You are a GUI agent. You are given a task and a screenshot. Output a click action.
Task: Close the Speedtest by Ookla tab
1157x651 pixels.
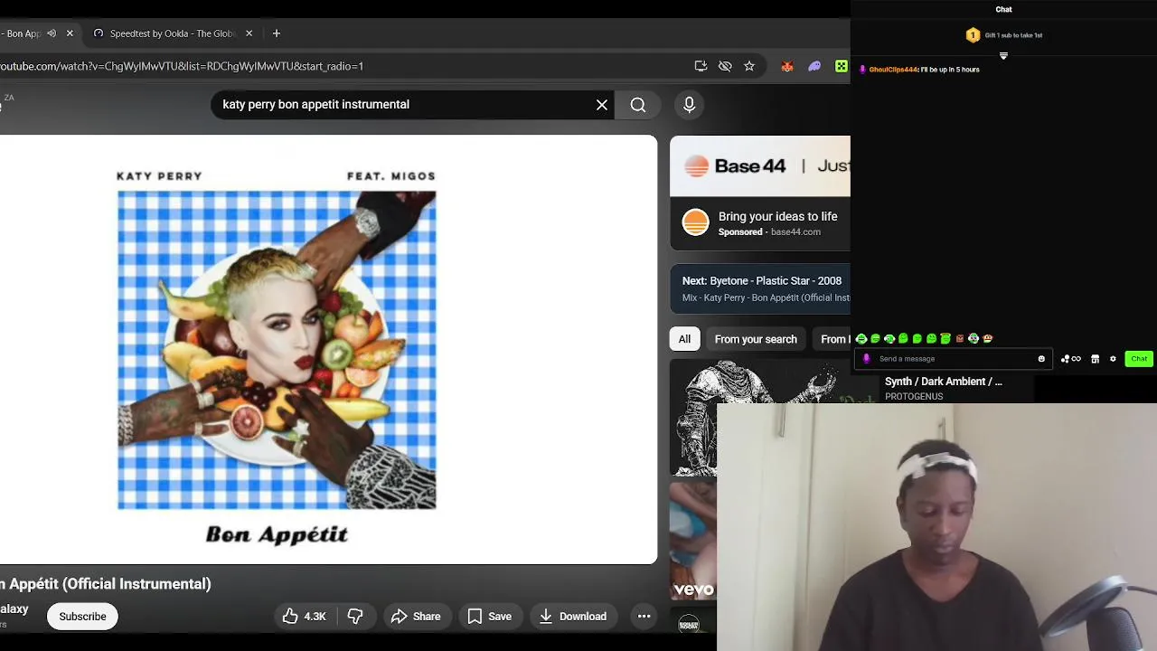click(249, 33)
